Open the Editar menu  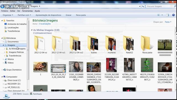coord(13,11)
